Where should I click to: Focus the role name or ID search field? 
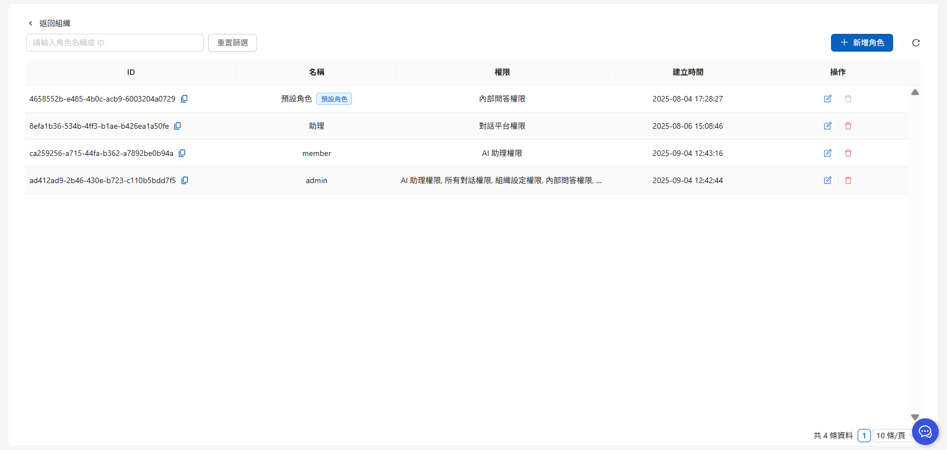115,43
